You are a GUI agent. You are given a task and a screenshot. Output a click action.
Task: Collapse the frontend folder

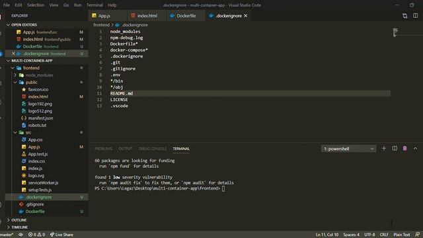coord(13,68)
